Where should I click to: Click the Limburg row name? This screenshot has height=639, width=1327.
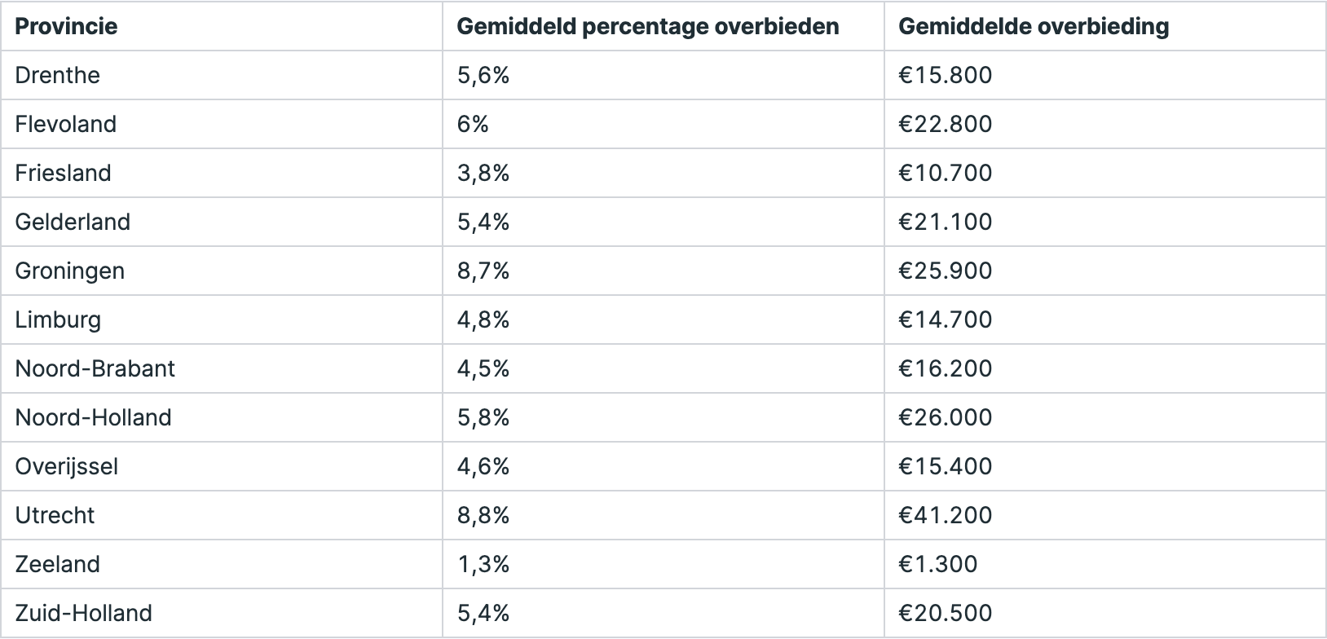(x=58, y=319)
